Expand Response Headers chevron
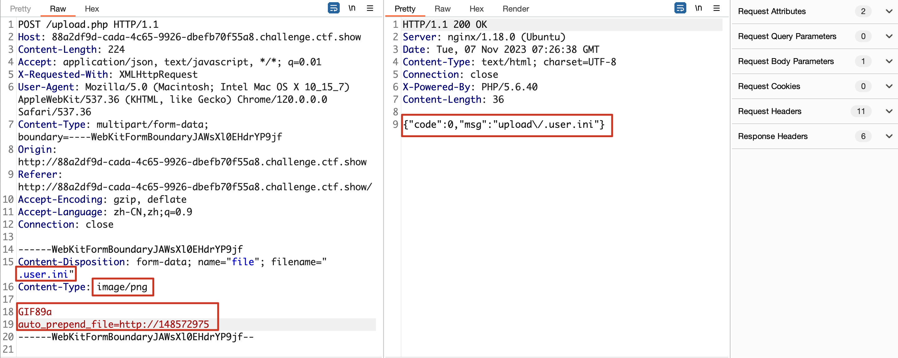 coord(889,136)
